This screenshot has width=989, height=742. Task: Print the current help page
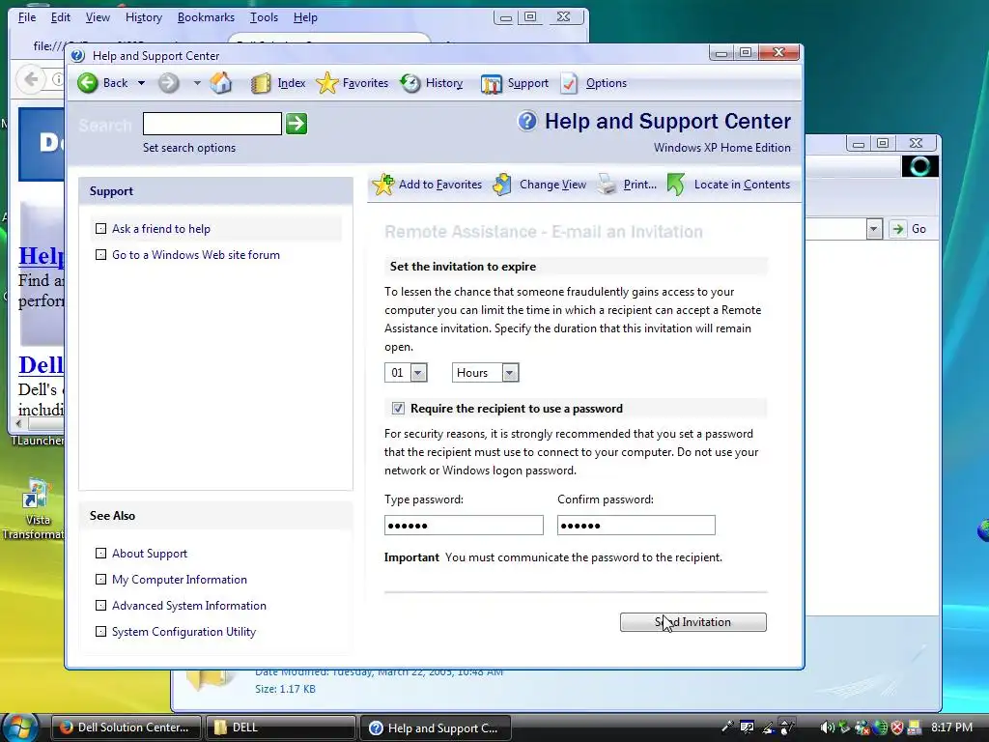pos(627,185)
